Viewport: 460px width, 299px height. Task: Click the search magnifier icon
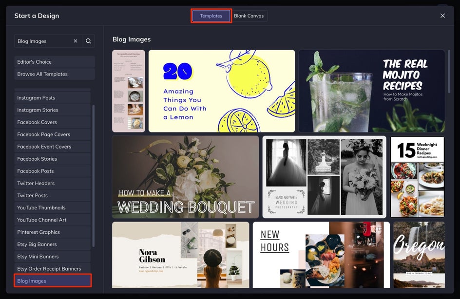tap(88, 41)
